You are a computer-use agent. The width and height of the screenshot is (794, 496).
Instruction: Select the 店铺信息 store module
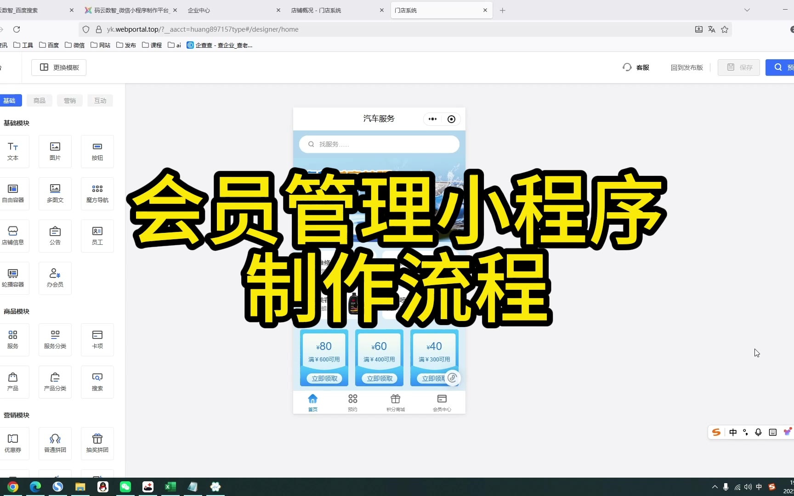tap(13, 236)
